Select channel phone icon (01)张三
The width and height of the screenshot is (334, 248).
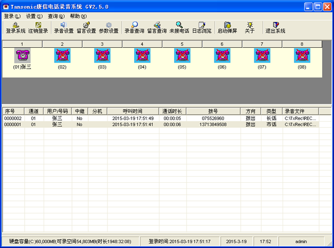tap(22, 55)
